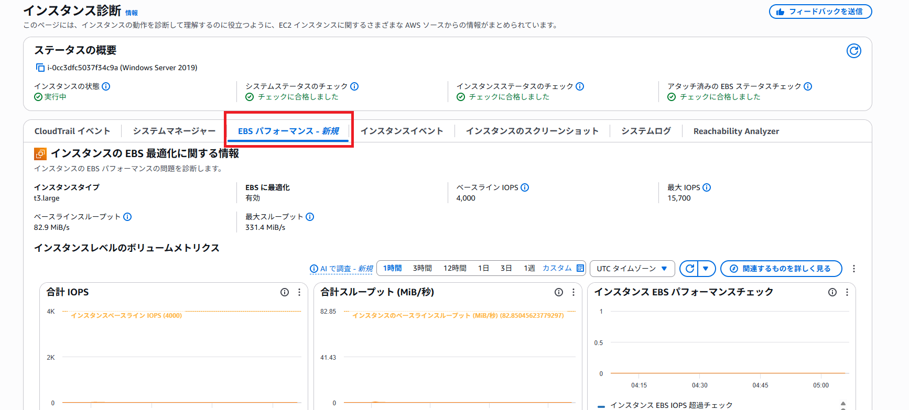The image size is (909, 410).
Task: Show info for インスタンス EBS パフォーマンスチェック chart
Action: 832,292
